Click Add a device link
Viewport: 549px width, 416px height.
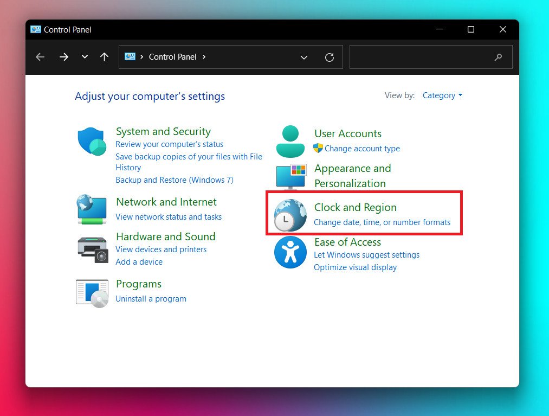click(x=139, y=262)
